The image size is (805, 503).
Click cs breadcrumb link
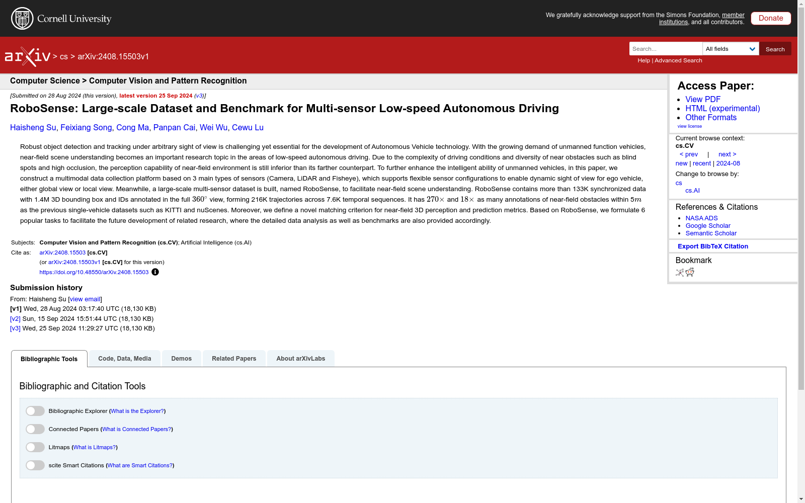pos(64,57)
